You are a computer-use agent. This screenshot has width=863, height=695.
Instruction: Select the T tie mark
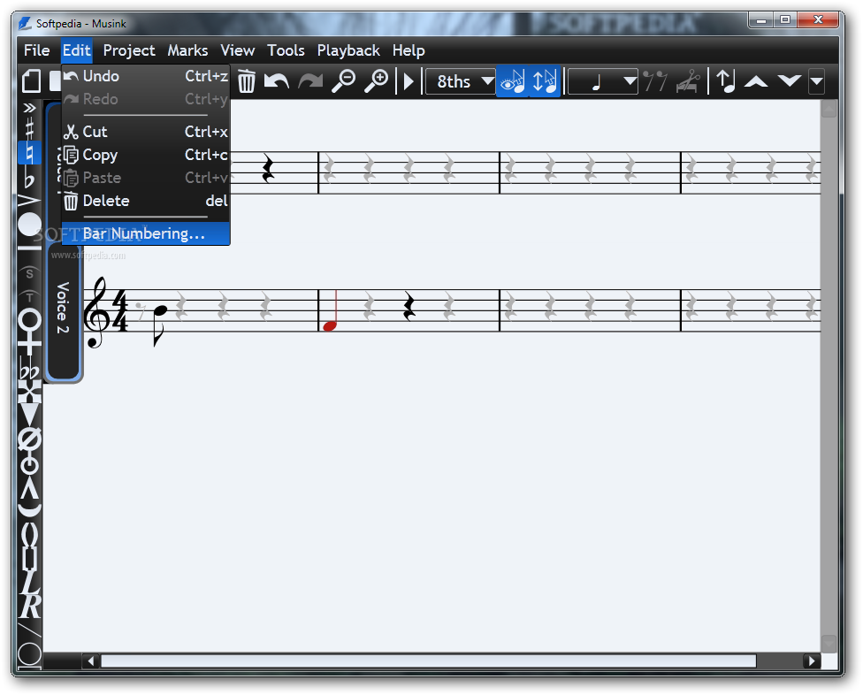30,296
